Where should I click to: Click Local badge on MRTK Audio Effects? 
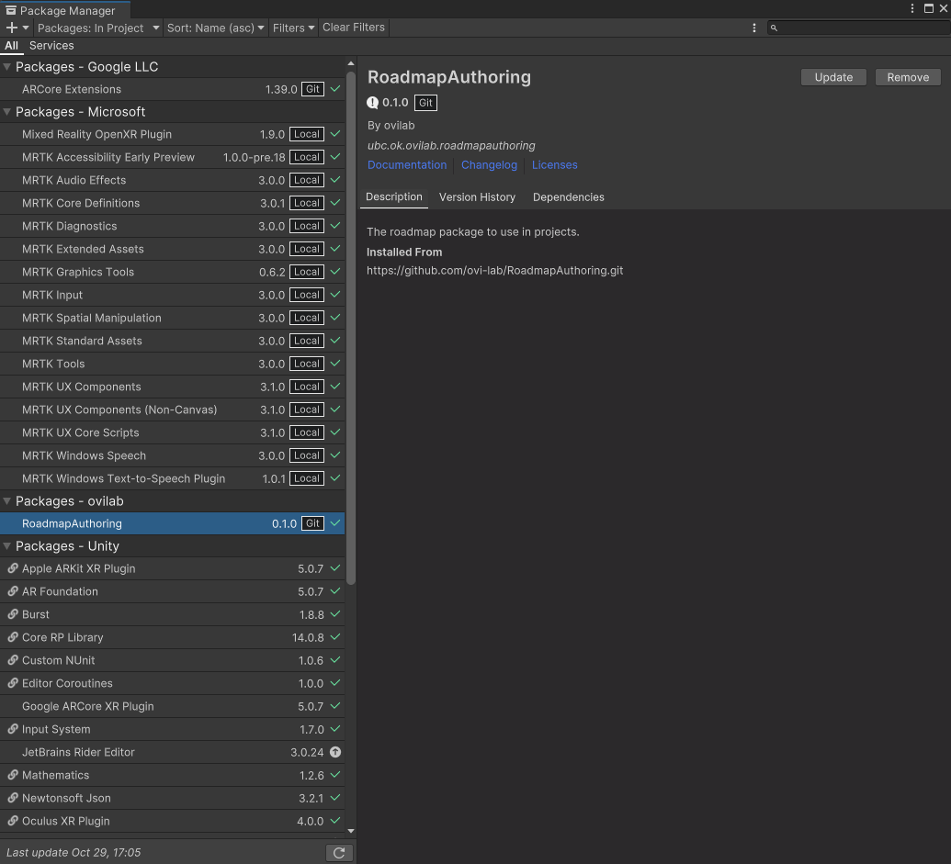point(306,180)
